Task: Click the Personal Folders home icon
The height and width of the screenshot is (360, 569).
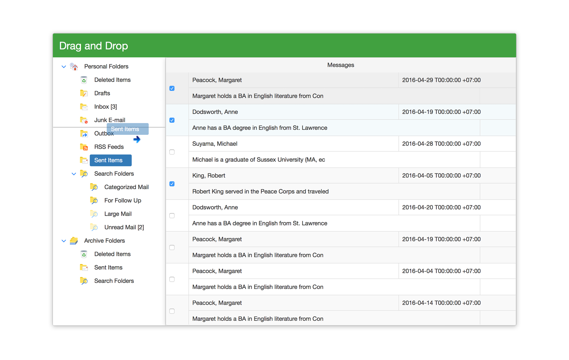Action: 74,67
